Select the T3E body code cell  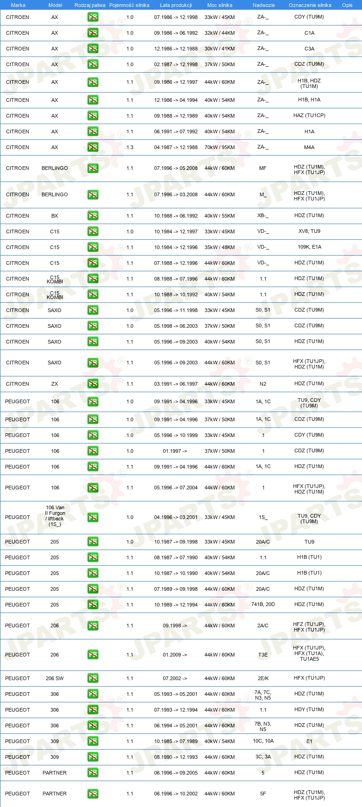(x=263, y=655)
